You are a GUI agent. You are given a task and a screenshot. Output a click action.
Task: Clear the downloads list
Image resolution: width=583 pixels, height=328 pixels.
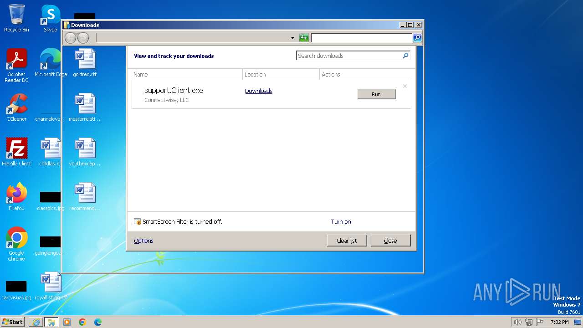click(x=347, y=241)
